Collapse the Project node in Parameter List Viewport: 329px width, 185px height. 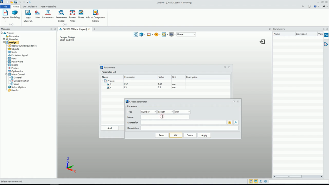[103, 81]
